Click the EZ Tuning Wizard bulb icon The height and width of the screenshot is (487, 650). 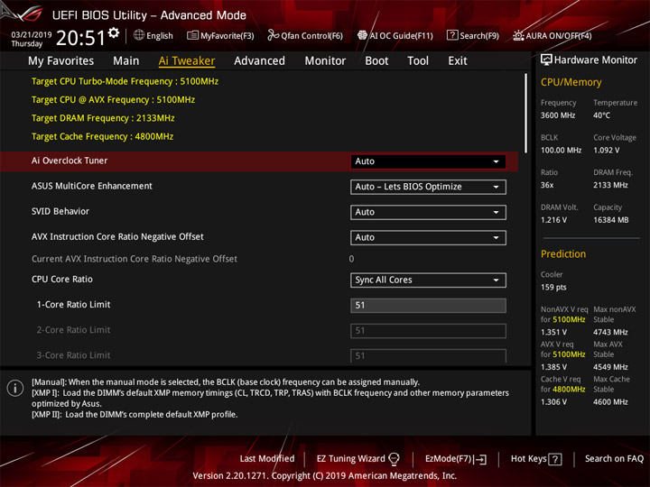click(x=394, y=459)
